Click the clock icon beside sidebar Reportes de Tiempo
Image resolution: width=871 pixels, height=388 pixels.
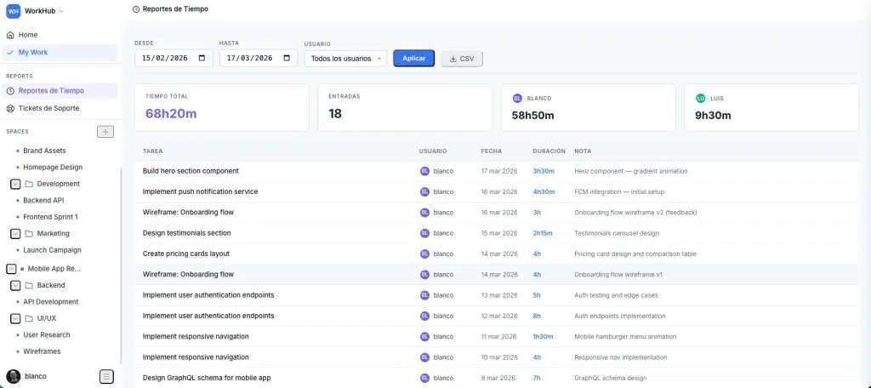point(10,90)
